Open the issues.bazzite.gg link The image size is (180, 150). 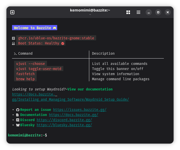(80, 110)
